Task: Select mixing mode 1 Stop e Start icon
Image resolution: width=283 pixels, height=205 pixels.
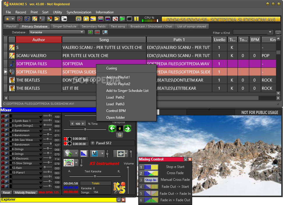Action: click(x=151, y=167)
